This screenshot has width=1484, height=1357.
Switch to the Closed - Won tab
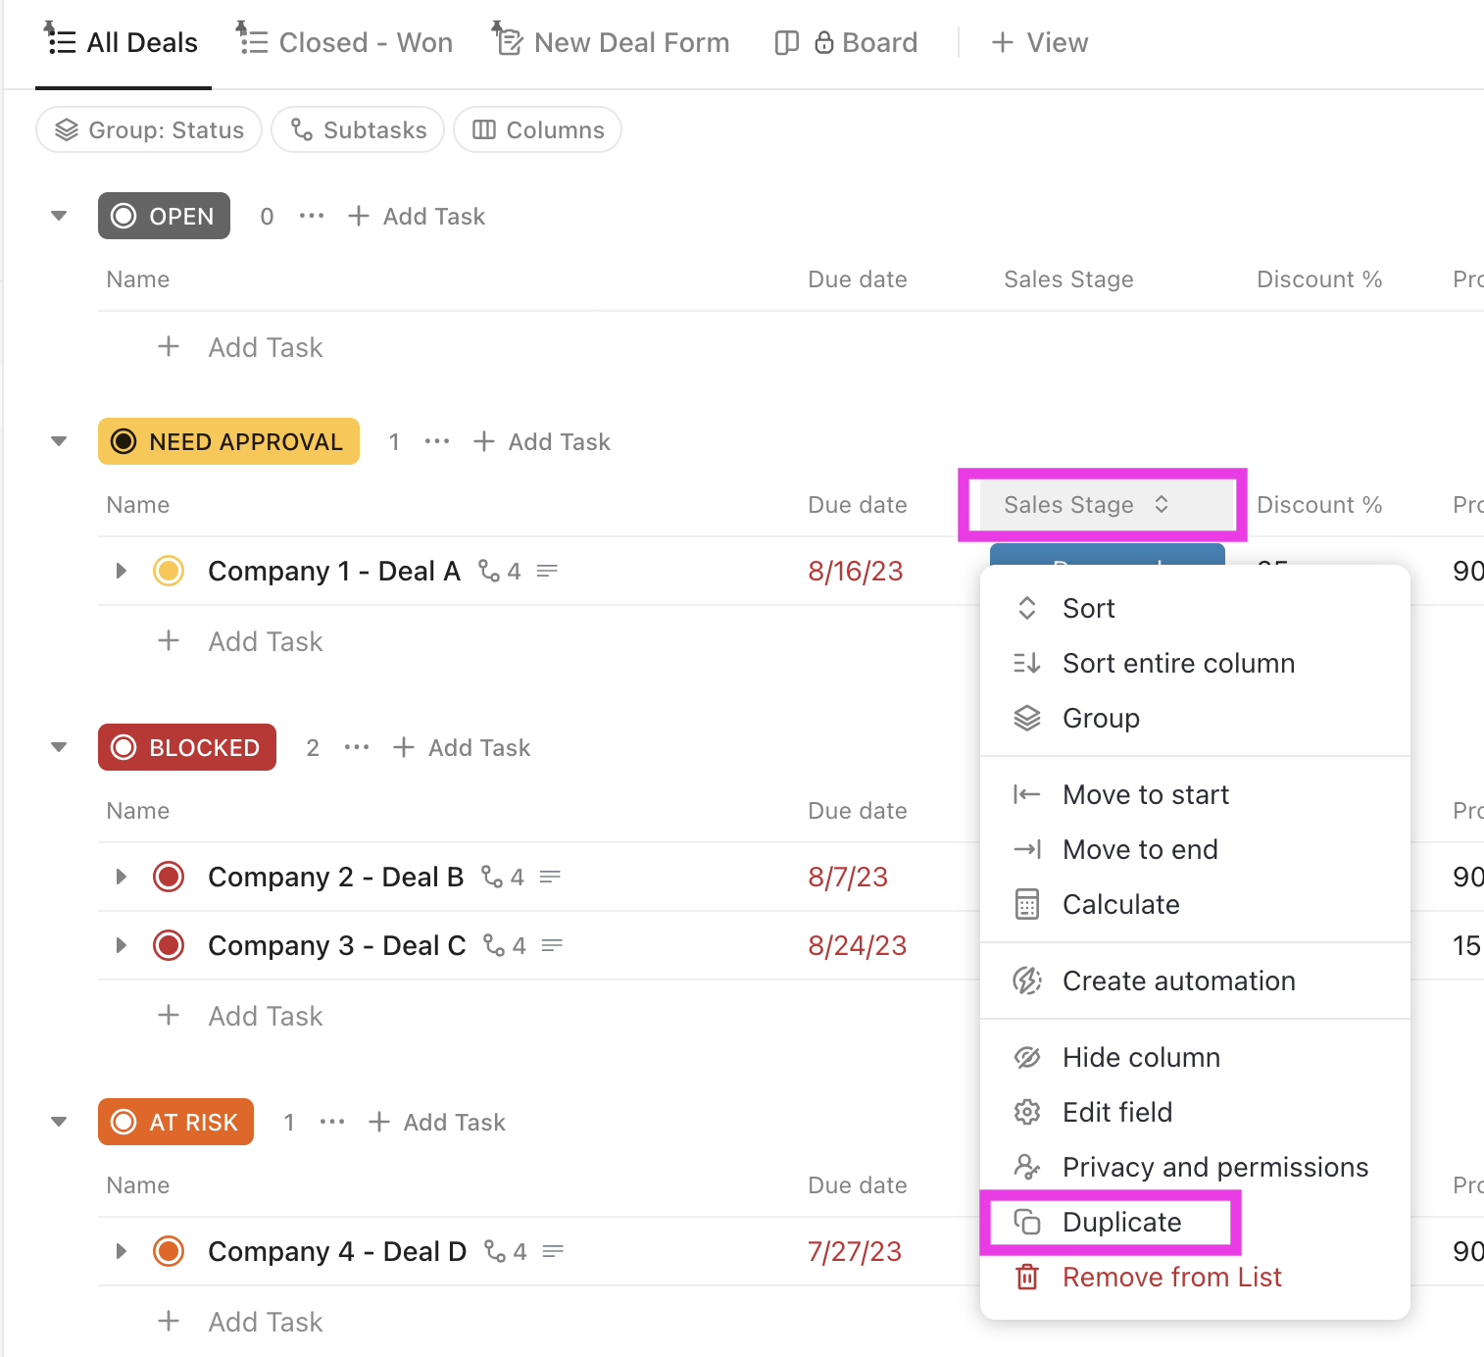click(345, 43)
